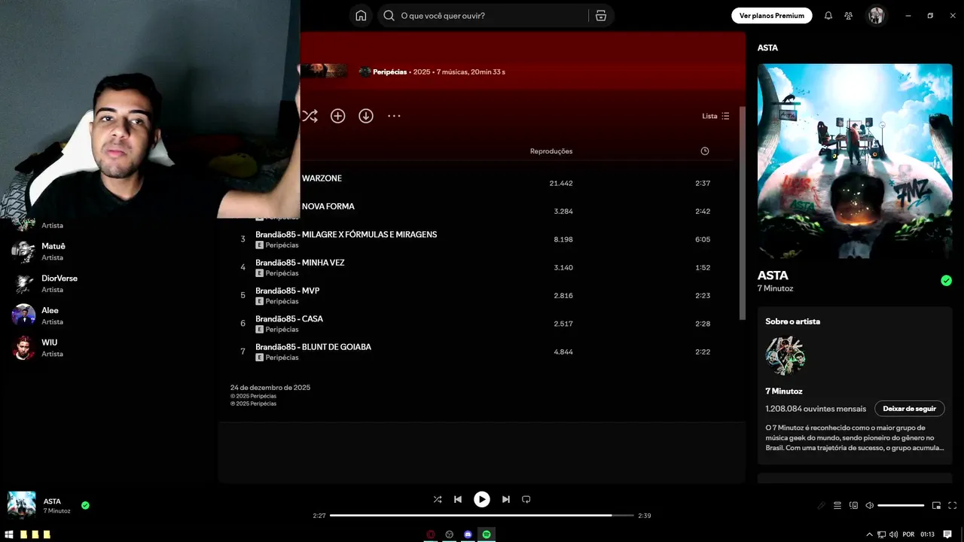Click the ASTA album cover in sidebar

click(x=855, y=161)
